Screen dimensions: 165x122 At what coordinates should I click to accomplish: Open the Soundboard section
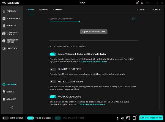tap(11, 18)
